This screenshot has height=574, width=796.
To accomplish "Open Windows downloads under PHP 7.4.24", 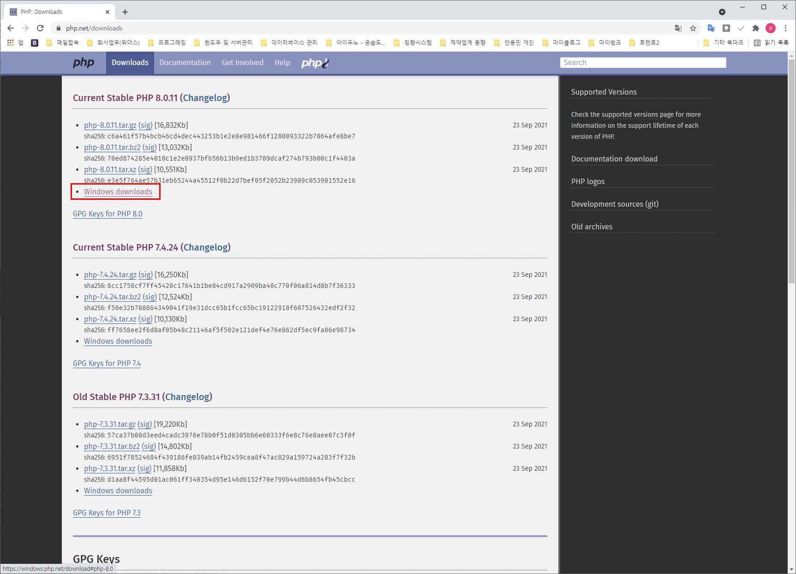I will [x=118, y=341].
